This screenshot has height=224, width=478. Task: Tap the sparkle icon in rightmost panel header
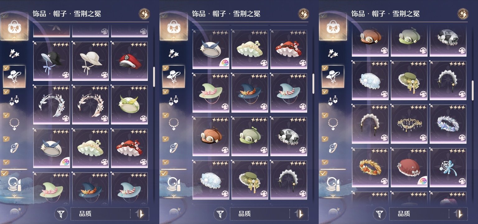click(463, 14)
